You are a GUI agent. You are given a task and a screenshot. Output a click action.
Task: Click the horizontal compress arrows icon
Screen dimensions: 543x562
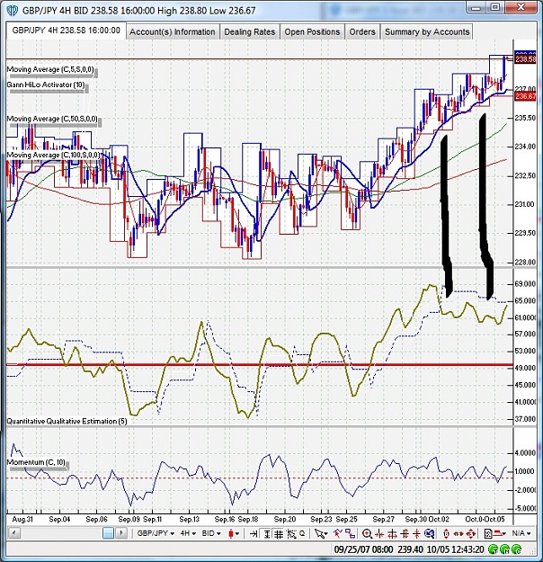pyautogui.click(x=379, y=534)
